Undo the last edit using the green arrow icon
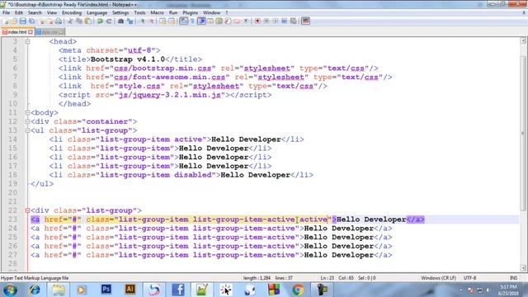Screen dimensions: 528x297 (100, 21)
